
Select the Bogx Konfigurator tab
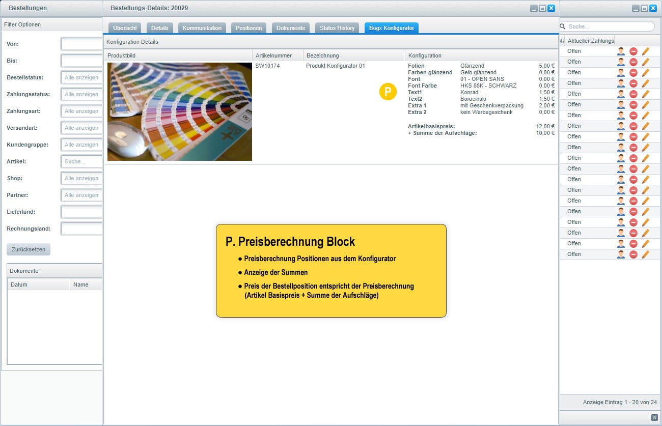(392, 28)
